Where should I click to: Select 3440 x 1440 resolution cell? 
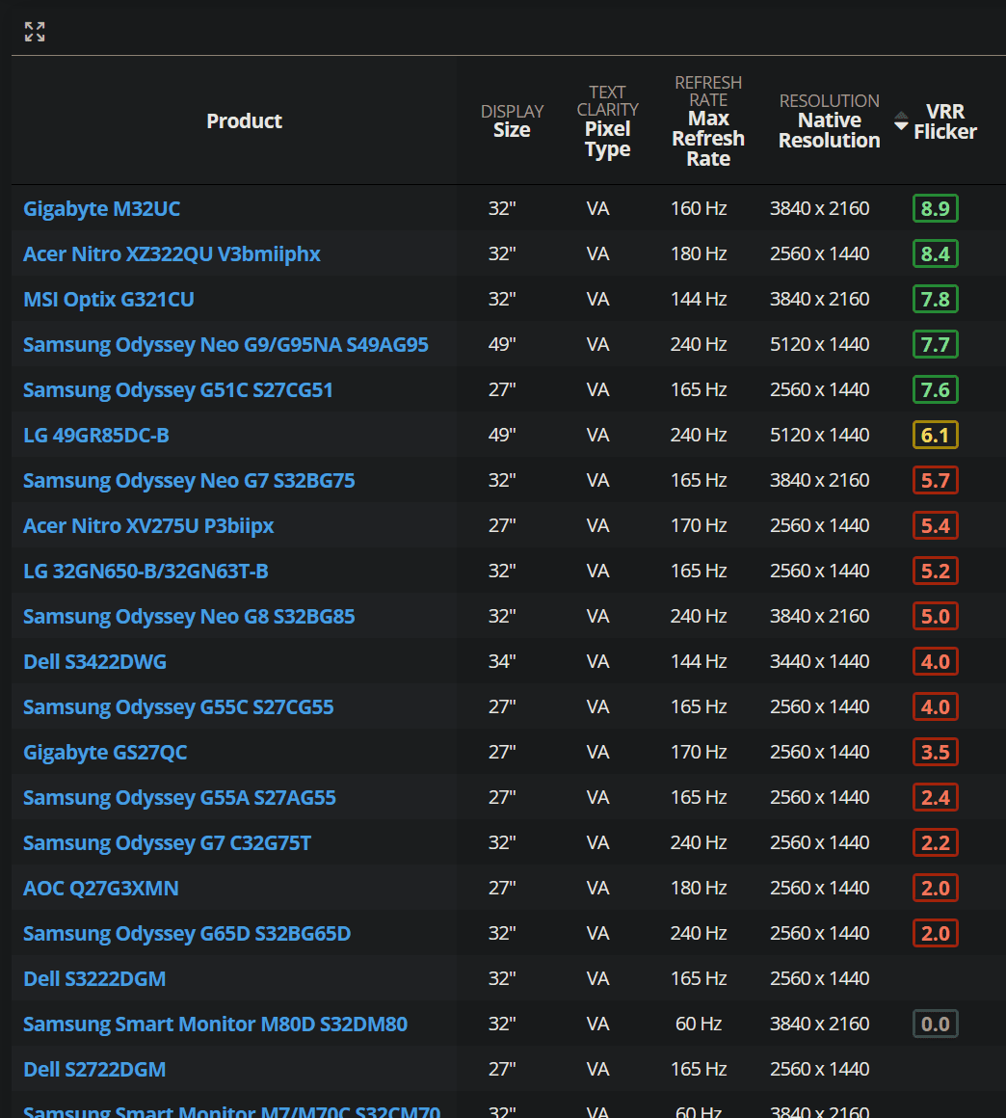819,662
